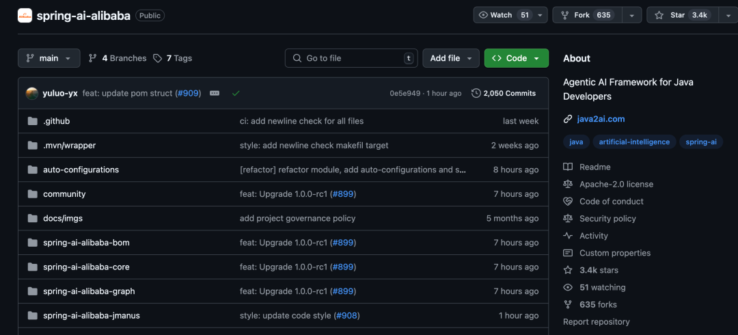Open the Security policy sidebar link
Screen dimensions: 738x335
tap(607, 219)
